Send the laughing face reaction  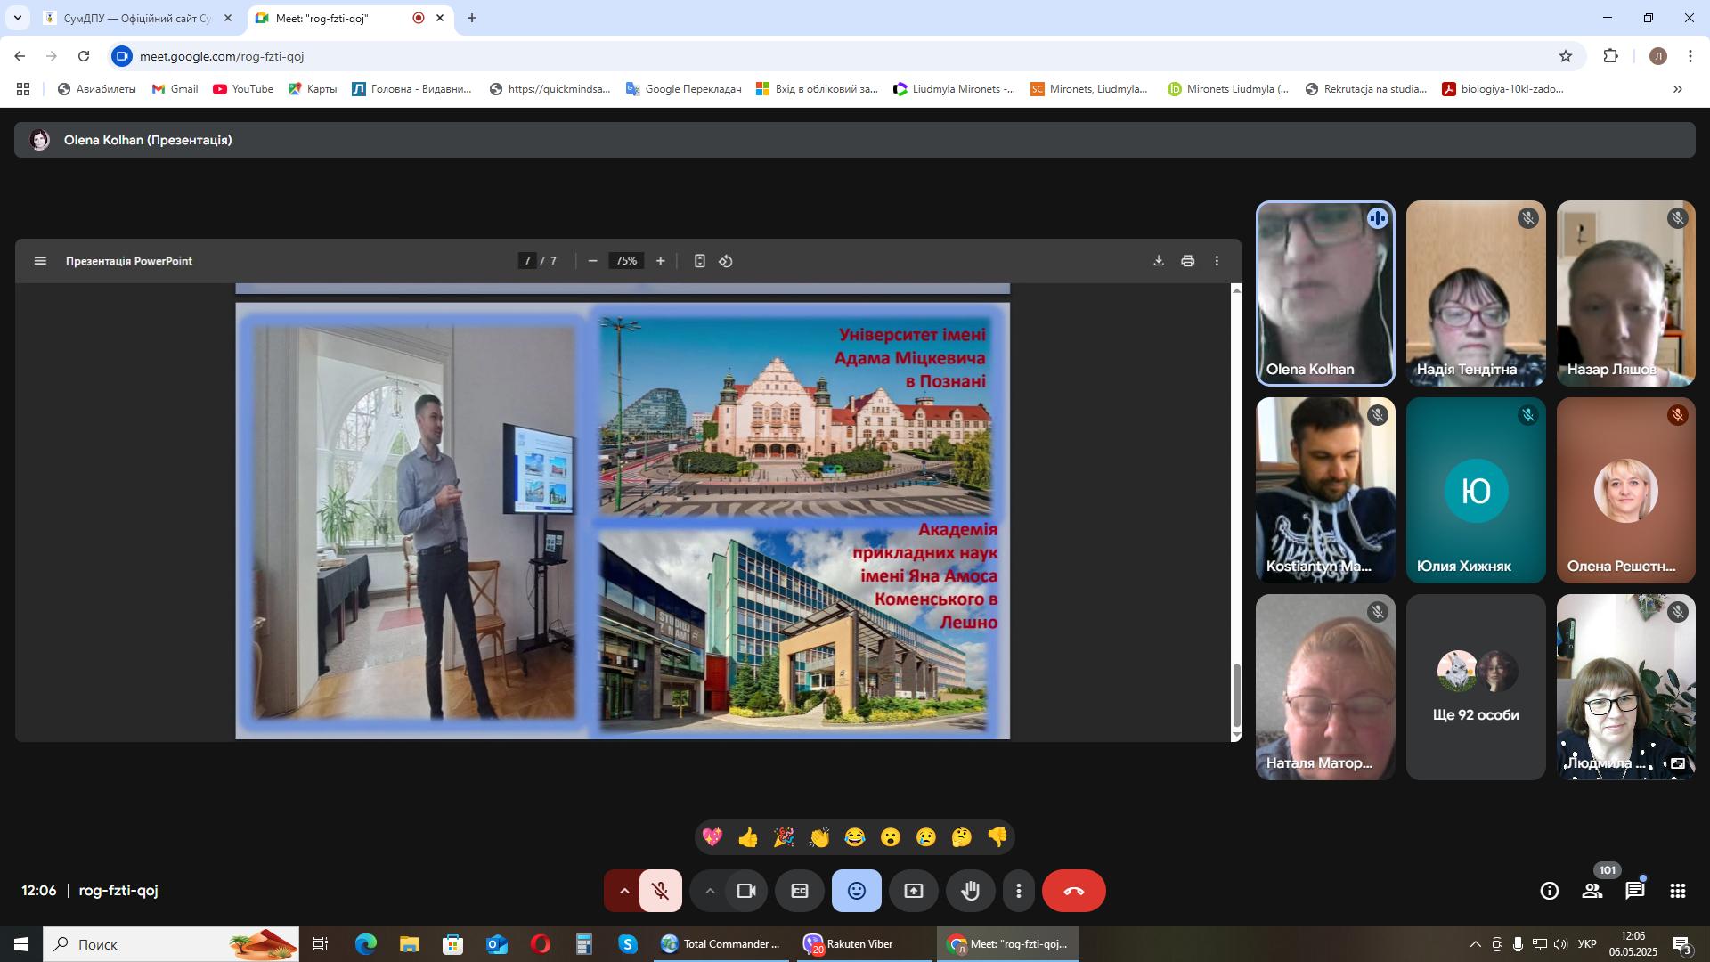[855, 837]
